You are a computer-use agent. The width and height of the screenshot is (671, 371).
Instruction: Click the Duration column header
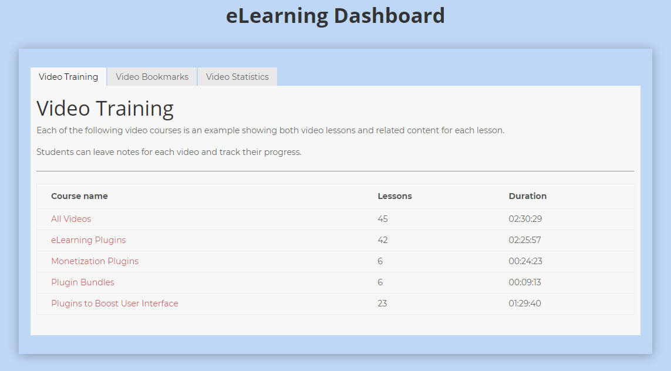click(x=527, y=196)
